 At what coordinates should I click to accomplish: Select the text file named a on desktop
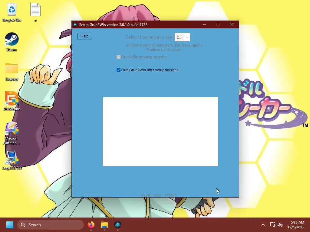[x=35, y=12]
